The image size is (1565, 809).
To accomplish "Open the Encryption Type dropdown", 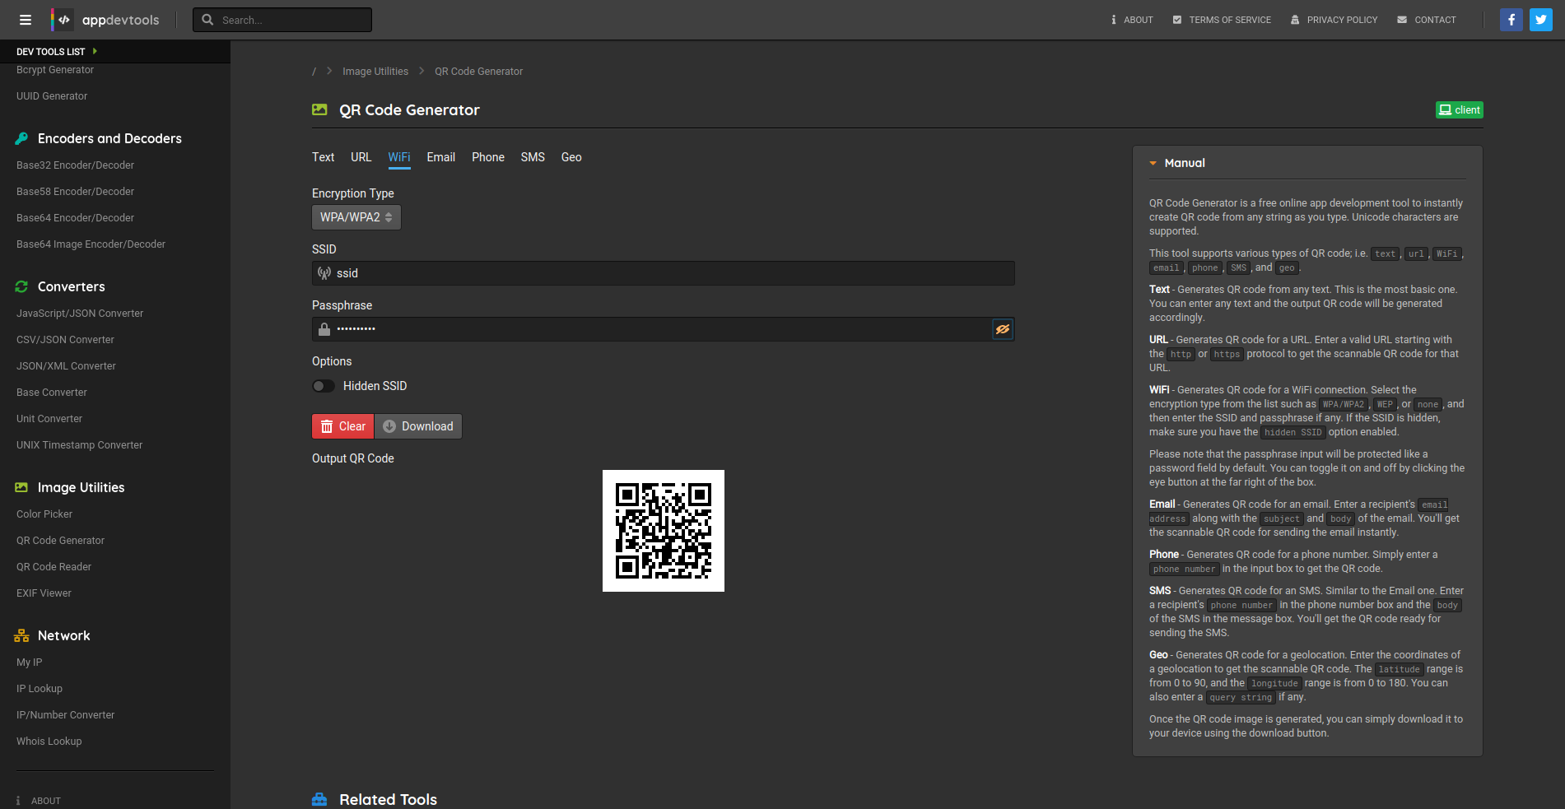I will 356,217.
